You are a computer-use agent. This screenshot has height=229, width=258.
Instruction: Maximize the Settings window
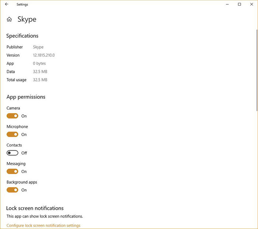[240, 4]
